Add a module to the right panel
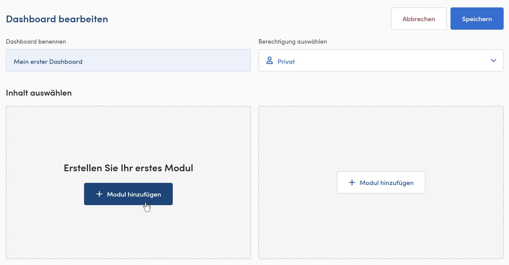The image size is (509, 265). 381,182
